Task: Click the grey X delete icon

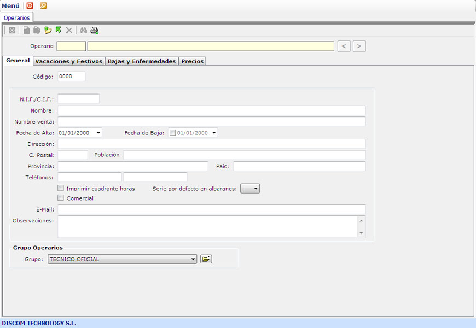Action: [x=69, y=31]
